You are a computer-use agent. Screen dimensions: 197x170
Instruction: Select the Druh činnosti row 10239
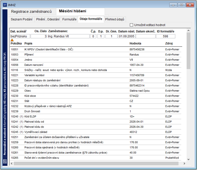tap(96, 111)
